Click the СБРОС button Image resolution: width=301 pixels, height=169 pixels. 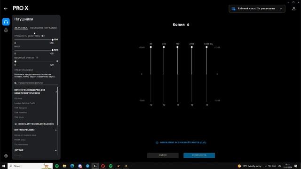(163, 155)
